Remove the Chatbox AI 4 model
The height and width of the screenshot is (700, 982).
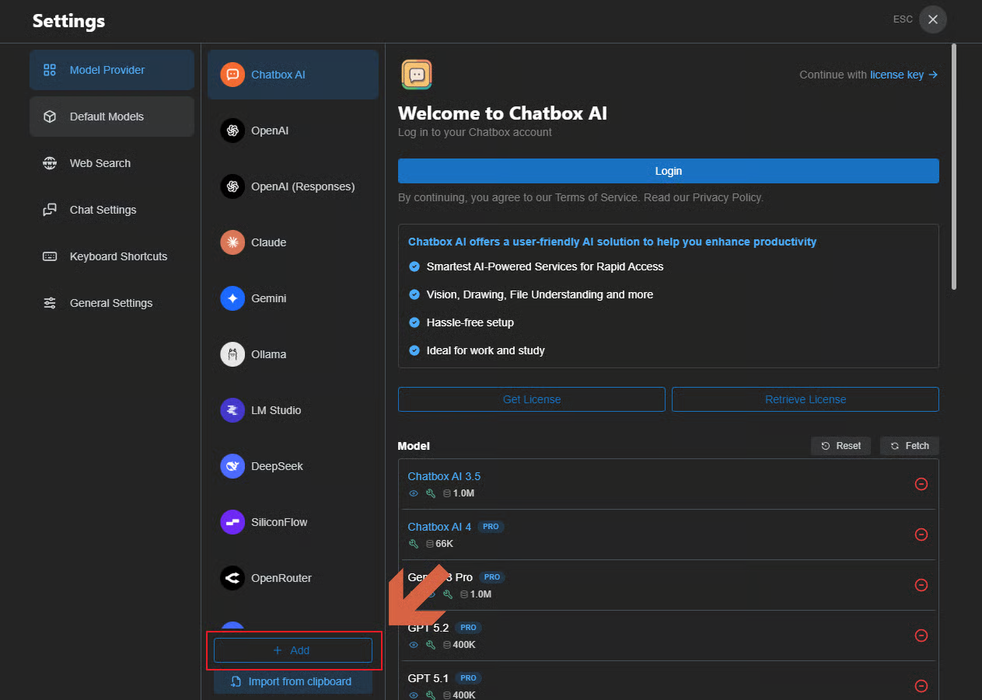(921, 535)
